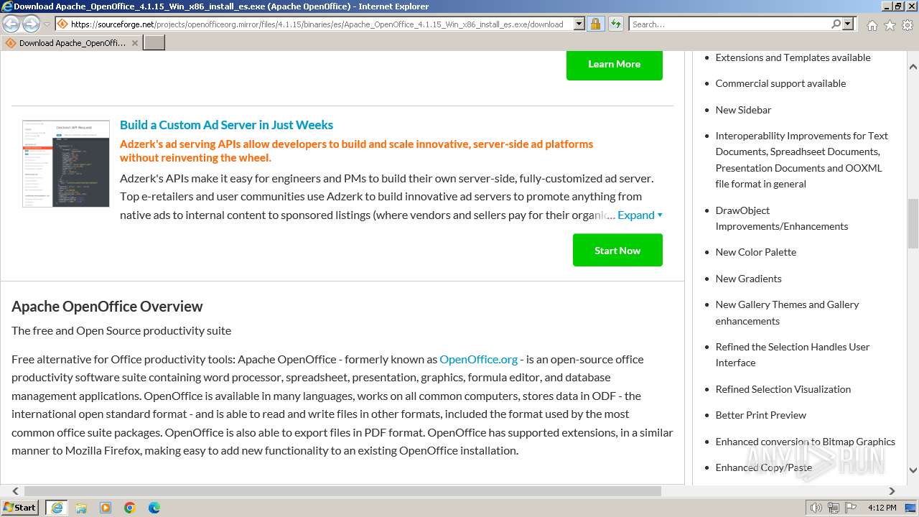Open Favorites star icon

click(x=890, y=25)
